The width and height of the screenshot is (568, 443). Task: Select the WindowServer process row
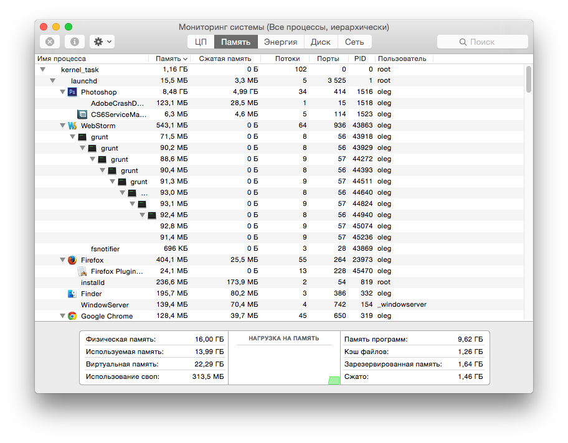279,305
